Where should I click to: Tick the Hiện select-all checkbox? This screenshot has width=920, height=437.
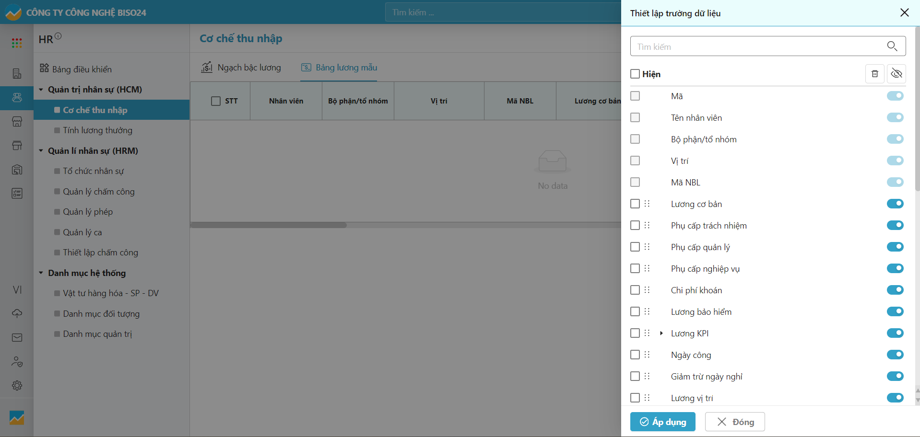pyautogui.click(x=635, y=74)
